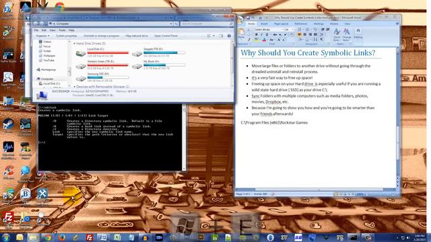Collapse the Hard Disk Drives group
Viewport: 431px width, 242px height.
(x=74, y=43)
